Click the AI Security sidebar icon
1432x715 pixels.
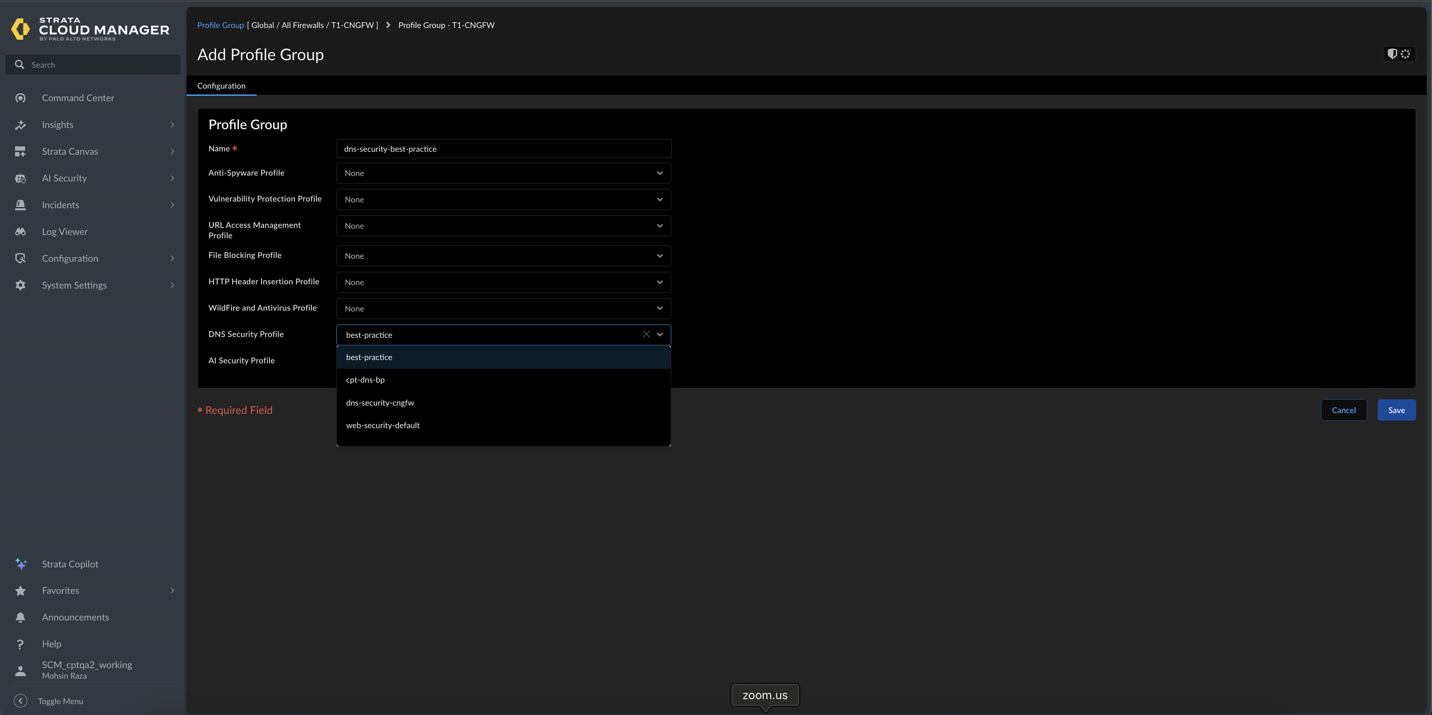click(x=21, y=179)
